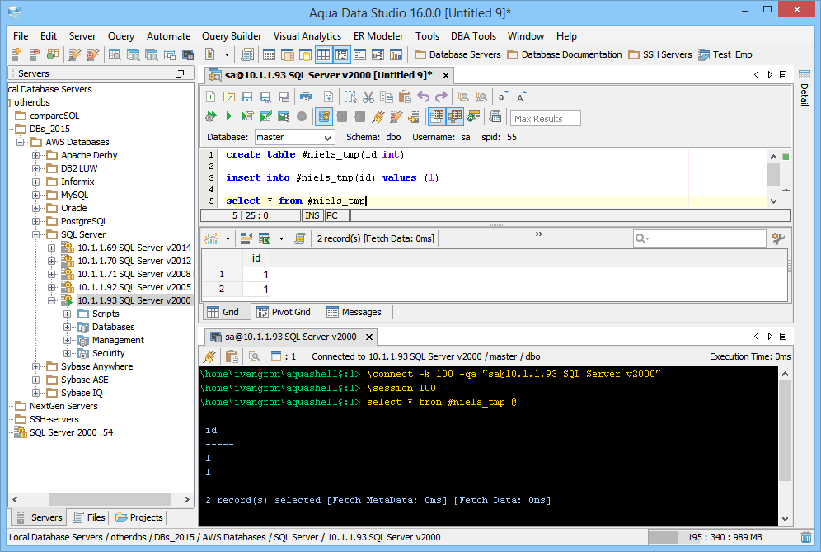
Task: Click into the Max Results input field
Action: point(545,118)
